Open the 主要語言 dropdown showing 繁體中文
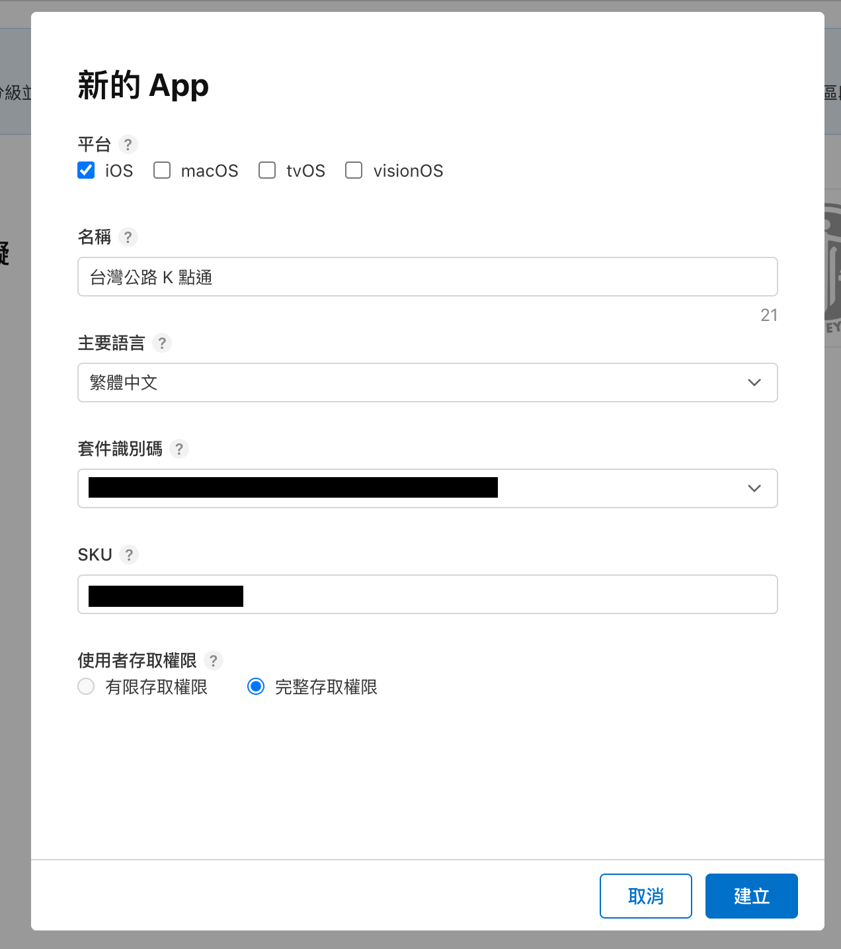The image size is (841, 949). pyautogui.click(x=427, y=383)
